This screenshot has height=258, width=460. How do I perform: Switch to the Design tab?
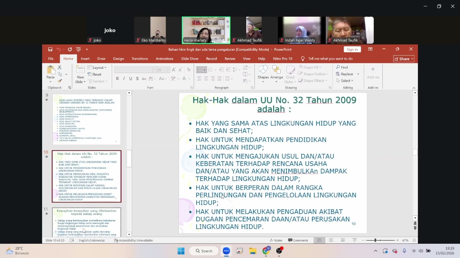point(119,59)
